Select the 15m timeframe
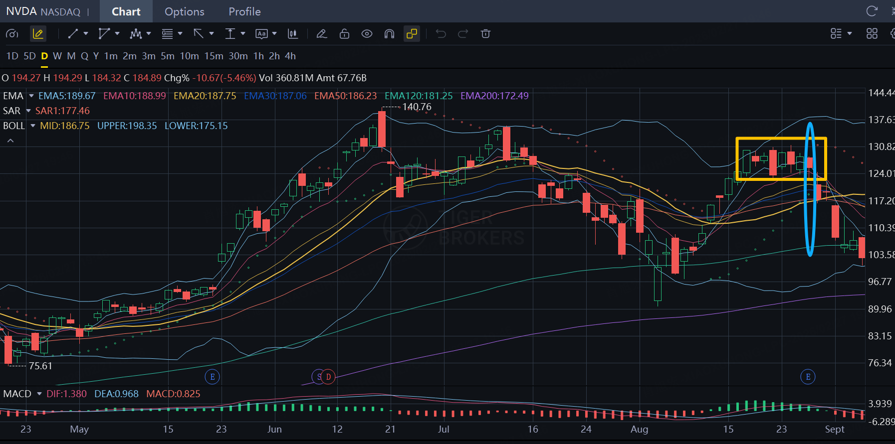The image size is (895, 444). [214, 56]
